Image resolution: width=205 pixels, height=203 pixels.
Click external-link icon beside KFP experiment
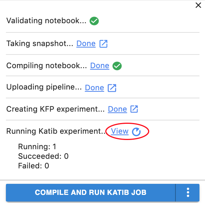pyautogui.click(x=134, y=109)
